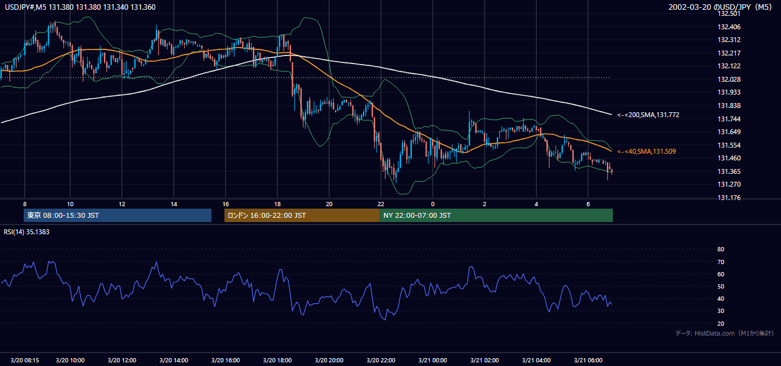Click the 3/21 04:00 date label
The image size is (781, 366).
[x=536, y=360]
